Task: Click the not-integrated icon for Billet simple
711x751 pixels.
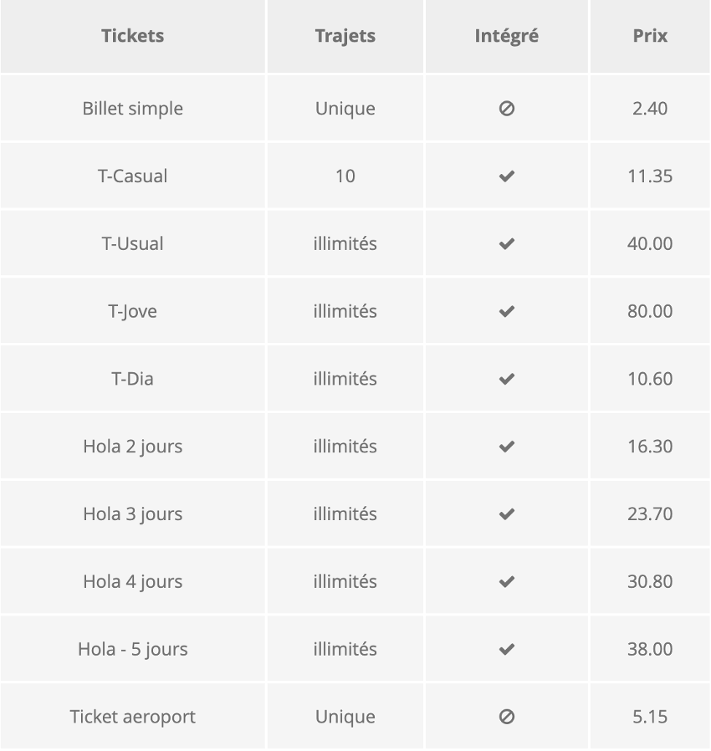Action: pos(506,109)
